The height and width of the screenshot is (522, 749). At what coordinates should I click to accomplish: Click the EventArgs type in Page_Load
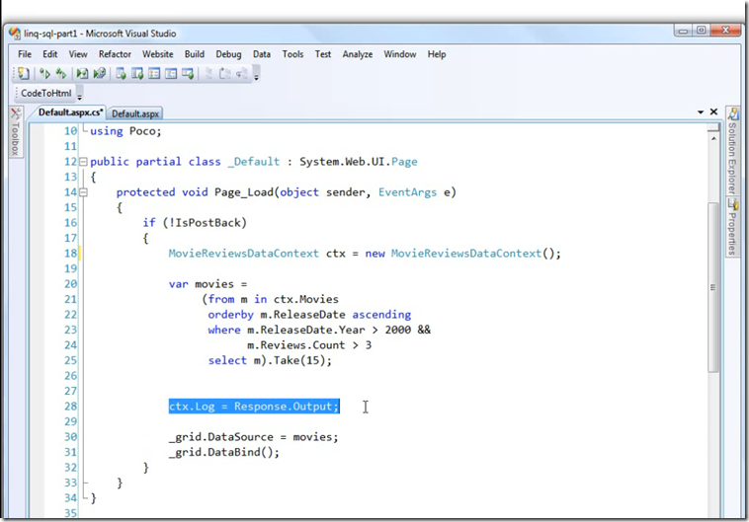[x=407, y=192]
